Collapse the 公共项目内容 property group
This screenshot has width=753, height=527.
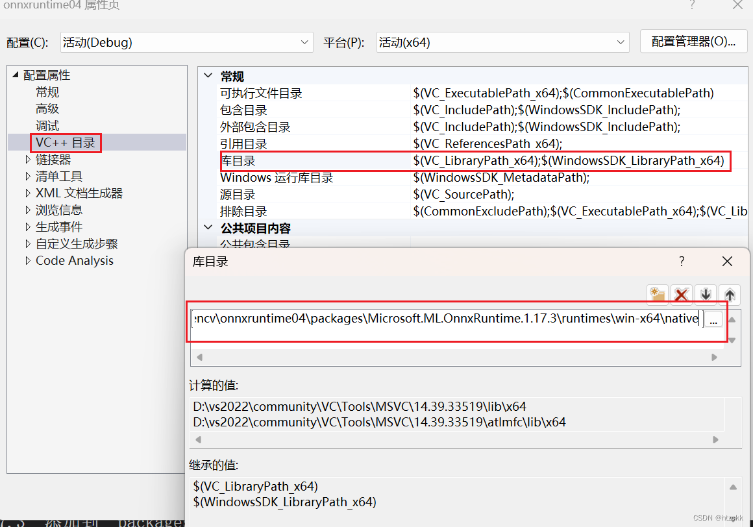pyautogui.click(x=208, y=227)
